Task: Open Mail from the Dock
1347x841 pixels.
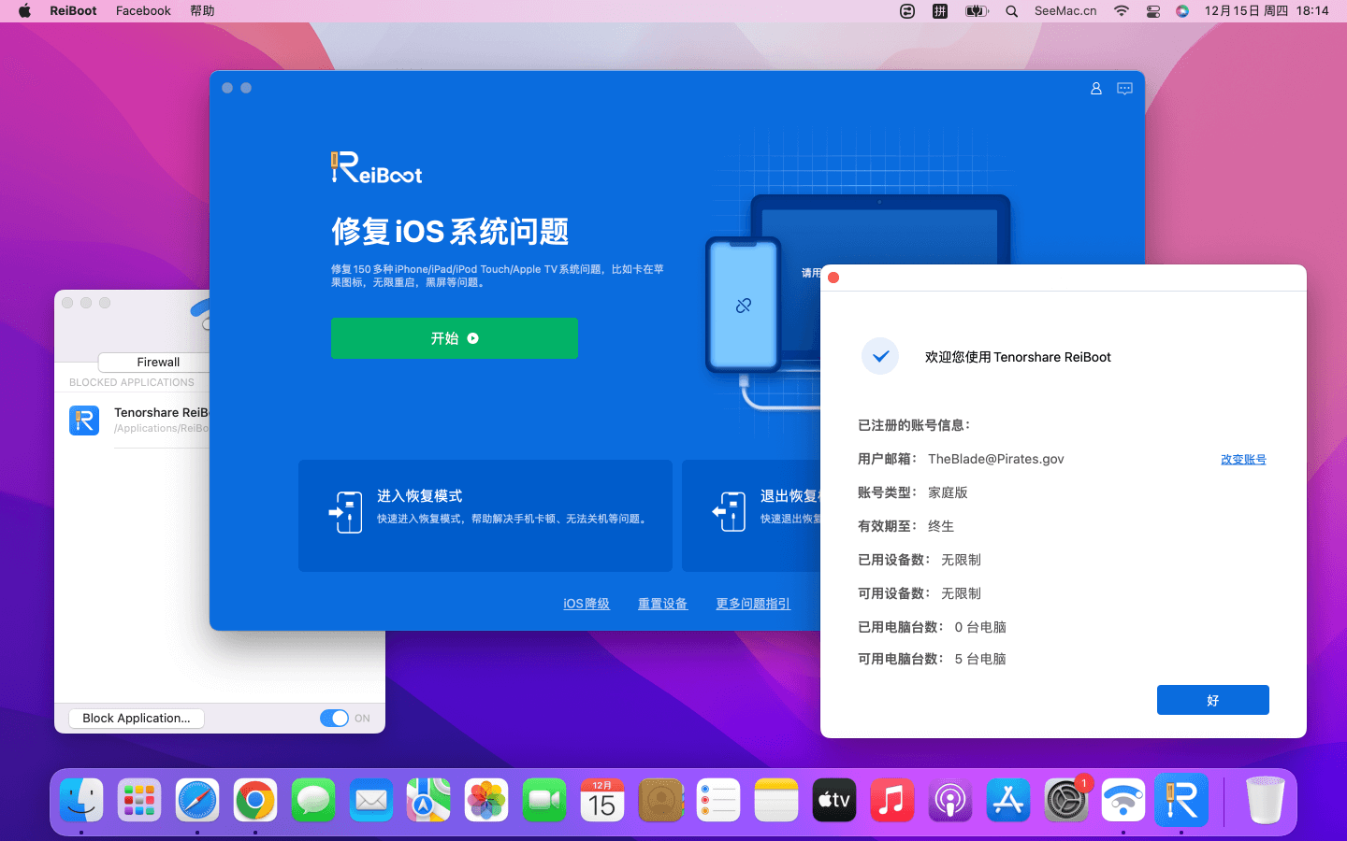Action: tap(371, 801)
